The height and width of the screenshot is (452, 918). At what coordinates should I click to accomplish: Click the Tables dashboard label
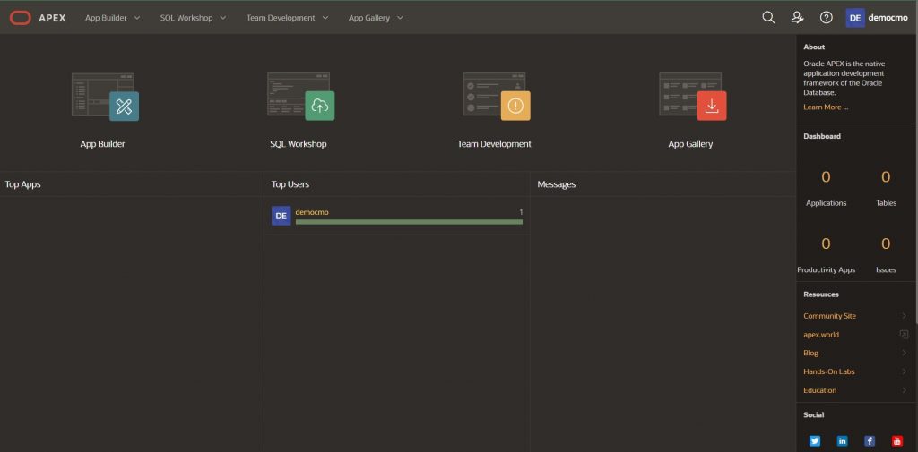click(x=886, y=203)
